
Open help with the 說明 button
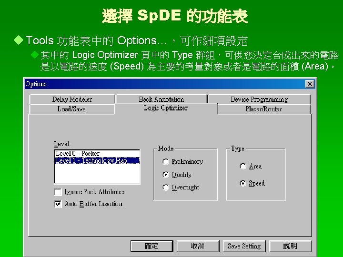click(290, 246)
